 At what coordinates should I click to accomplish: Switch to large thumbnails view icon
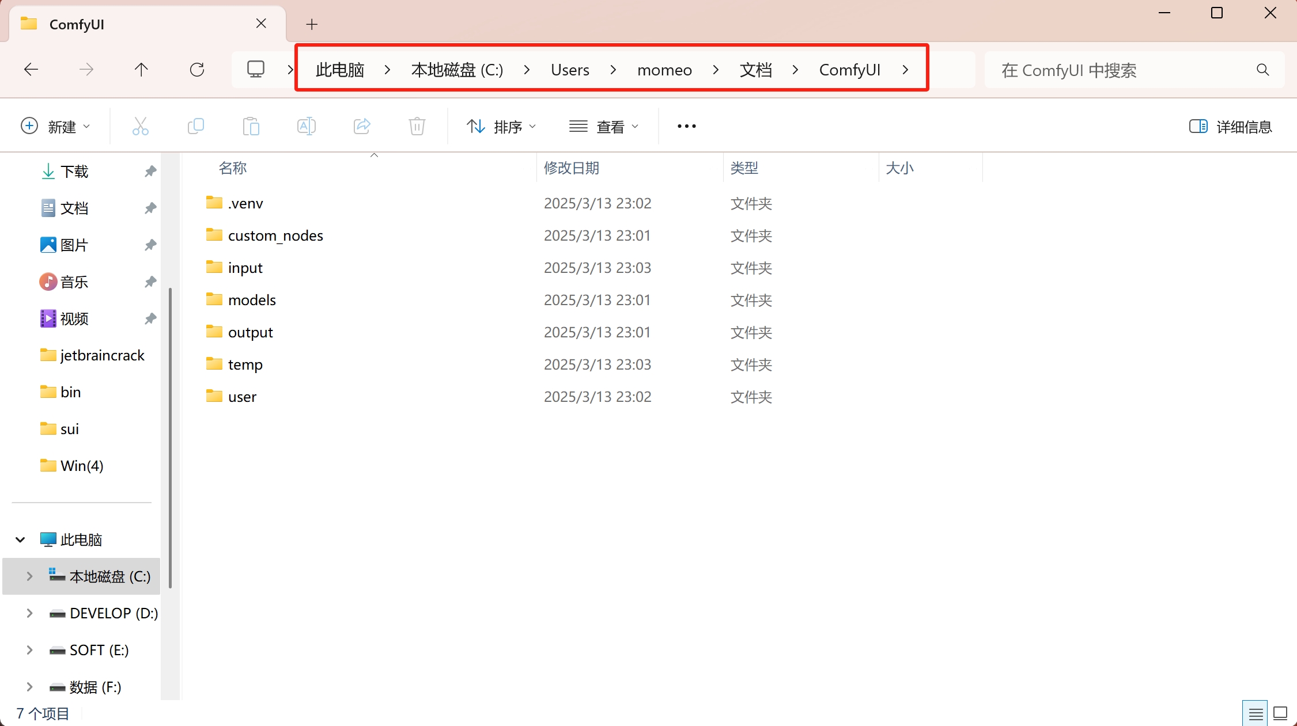(x=1280, y=714)
